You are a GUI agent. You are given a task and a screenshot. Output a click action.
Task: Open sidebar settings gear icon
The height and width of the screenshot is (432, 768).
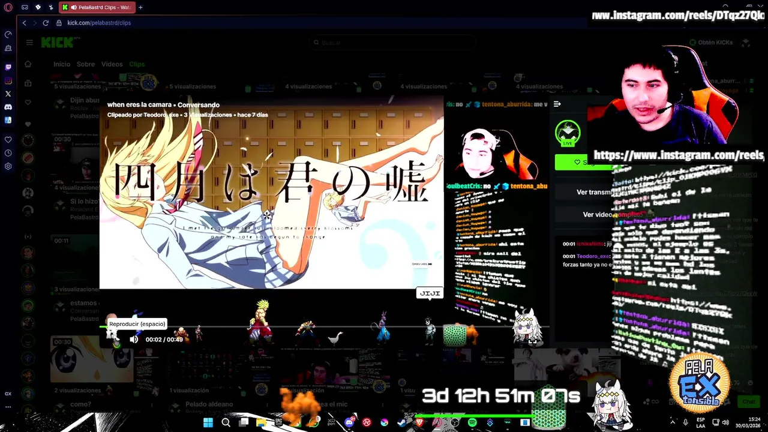pos(8,166)
